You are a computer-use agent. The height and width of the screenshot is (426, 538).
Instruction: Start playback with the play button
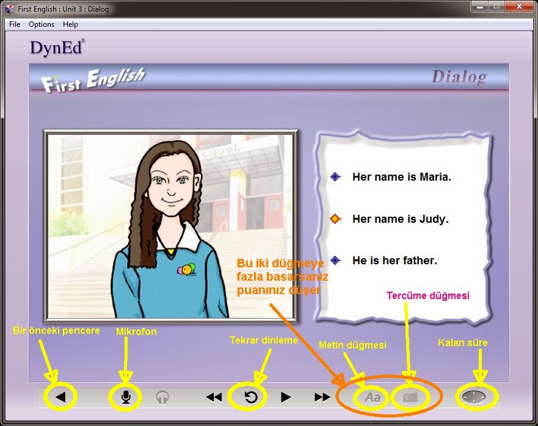(285, 397)
